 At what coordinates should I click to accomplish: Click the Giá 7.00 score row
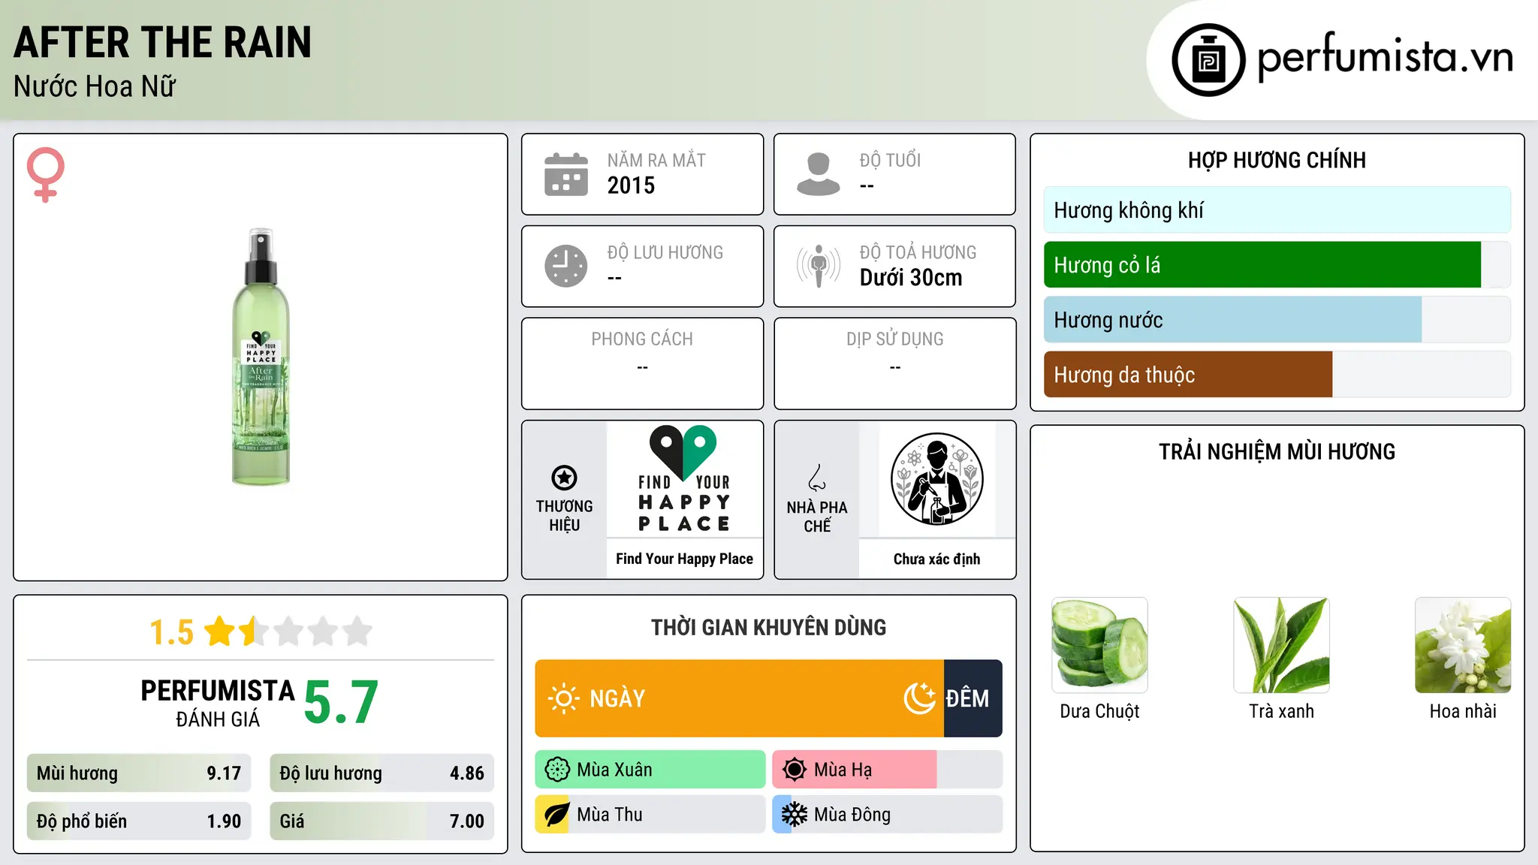click(x=382, y=821)
